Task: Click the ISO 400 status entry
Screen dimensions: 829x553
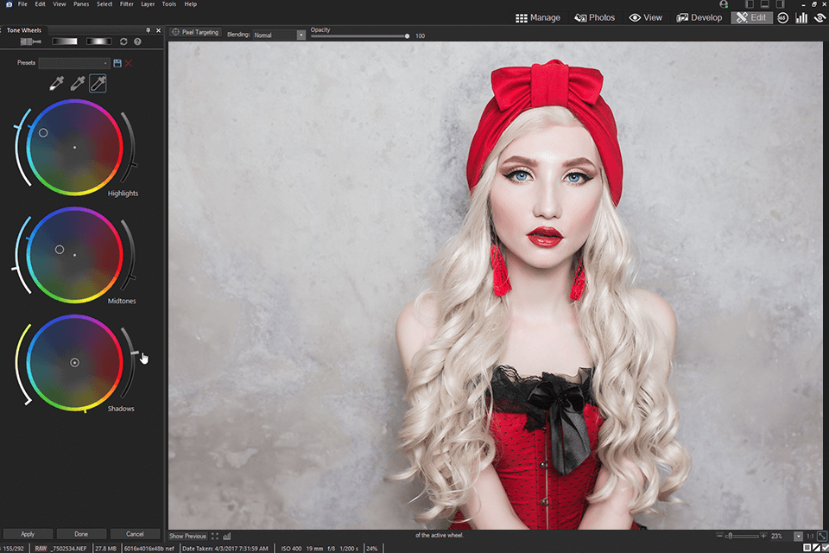Action: (x=291, y=549)
